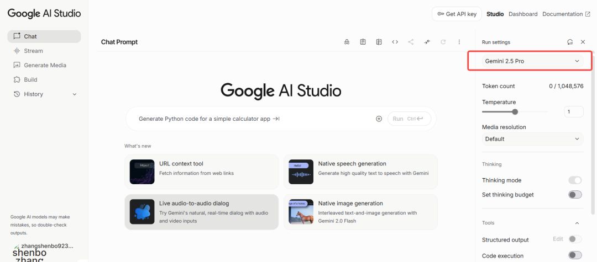Click the Get code brackets icon

(x=395, y=42)
